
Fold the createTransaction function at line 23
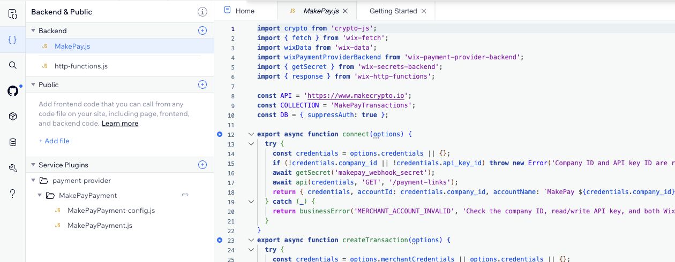(250, 240)
